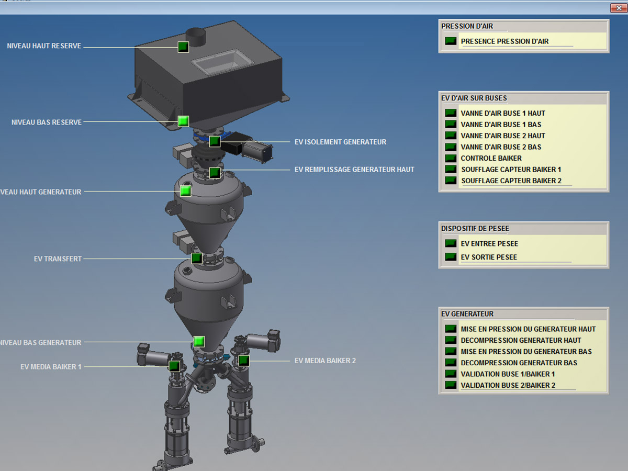
Task: Select the EV ISOLEMENT GENERATEUR valve indicator
Action: (215, 141)
